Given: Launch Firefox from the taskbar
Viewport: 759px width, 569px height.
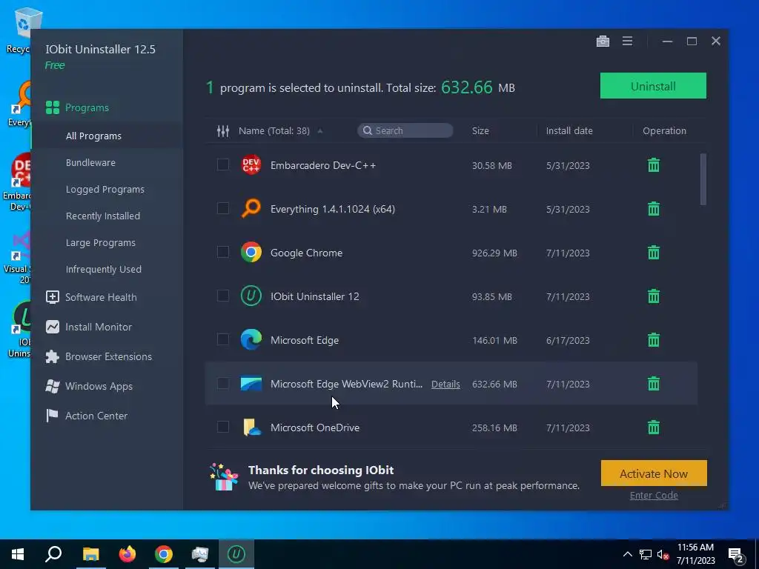Looking at the screenshot, I should point(127,554).
